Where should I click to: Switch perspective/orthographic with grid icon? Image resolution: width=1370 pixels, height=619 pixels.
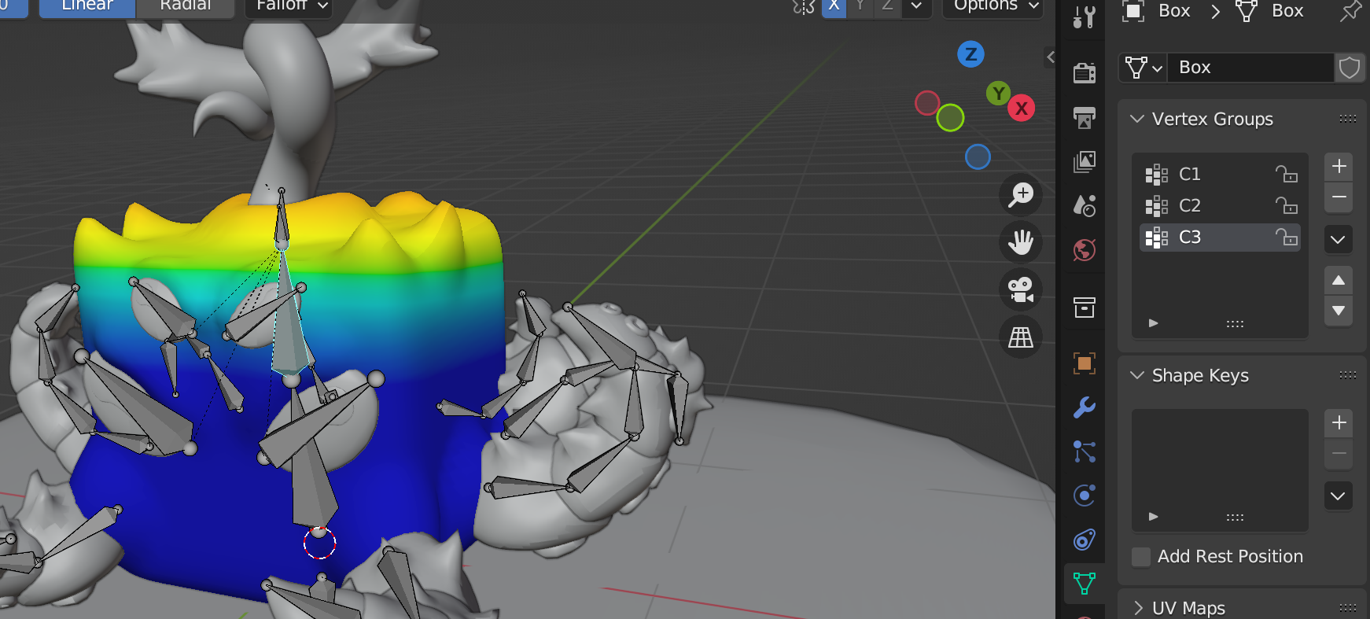coord(1021,337)
